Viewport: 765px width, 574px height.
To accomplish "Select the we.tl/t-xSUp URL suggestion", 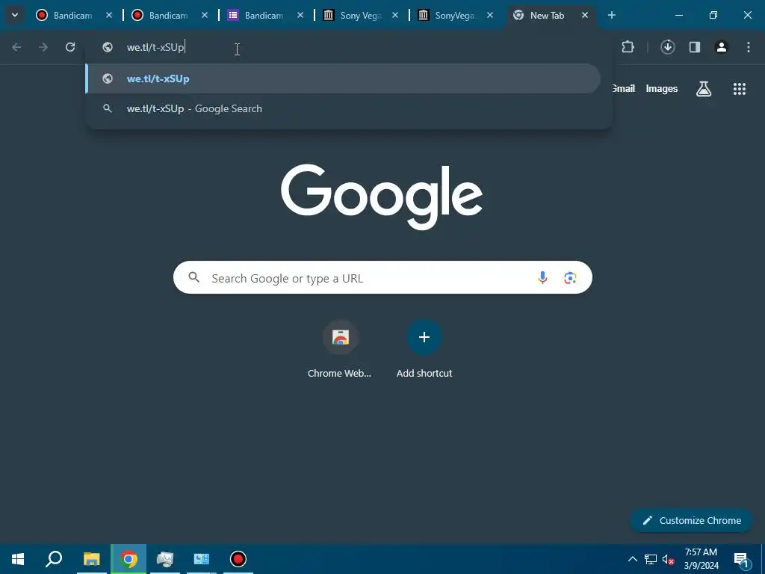I will (x=344, y=78).
